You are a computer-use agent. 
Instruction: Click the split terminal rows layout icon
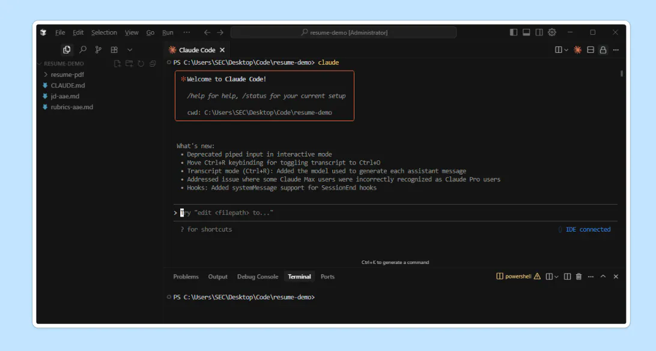[591, 50]
